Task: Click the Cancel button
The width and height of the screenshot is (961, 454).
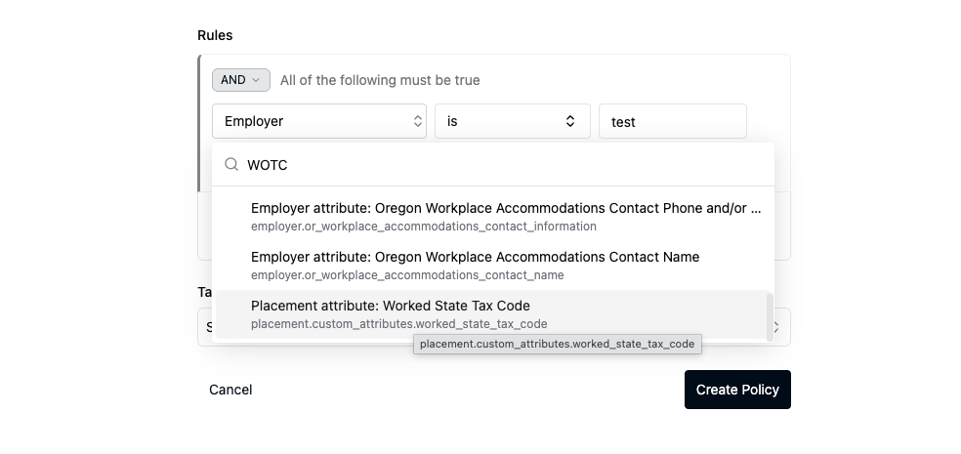Action: point(230,390)
